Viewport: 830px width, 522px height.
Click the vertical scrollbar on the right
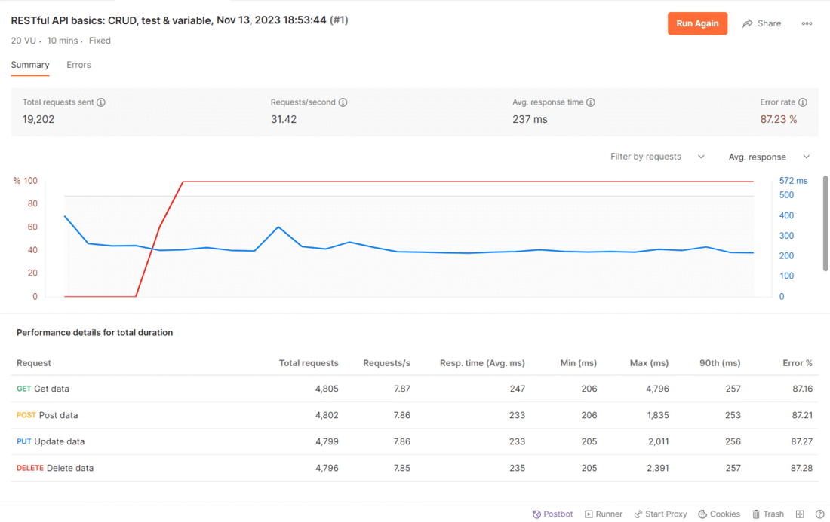pyautogui.click(x=825, y=223)
